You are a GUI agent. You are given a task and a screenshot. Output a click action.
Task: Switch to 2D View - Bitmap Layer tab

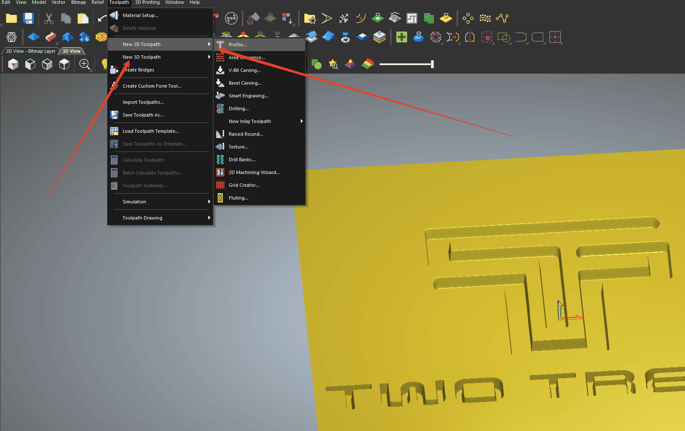(x=30, y=51)
